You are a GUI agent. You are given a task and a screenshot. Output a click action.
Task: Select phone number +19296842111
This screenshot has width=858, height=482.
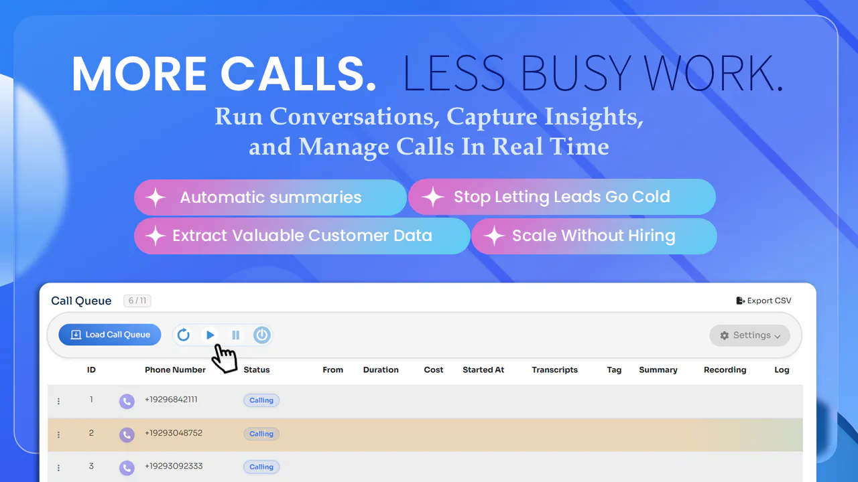(x=171, y=400)
